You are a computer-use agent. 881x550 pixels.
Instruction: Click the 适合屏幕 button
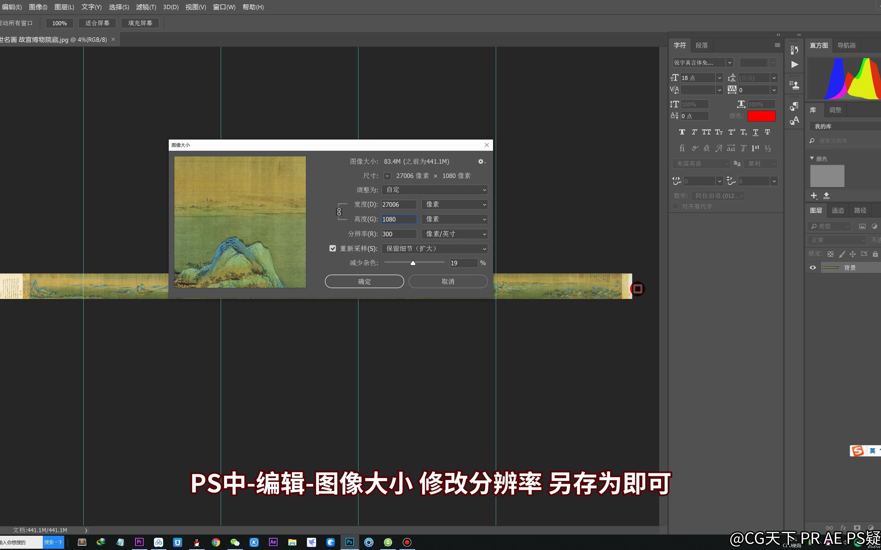point(97,23)
